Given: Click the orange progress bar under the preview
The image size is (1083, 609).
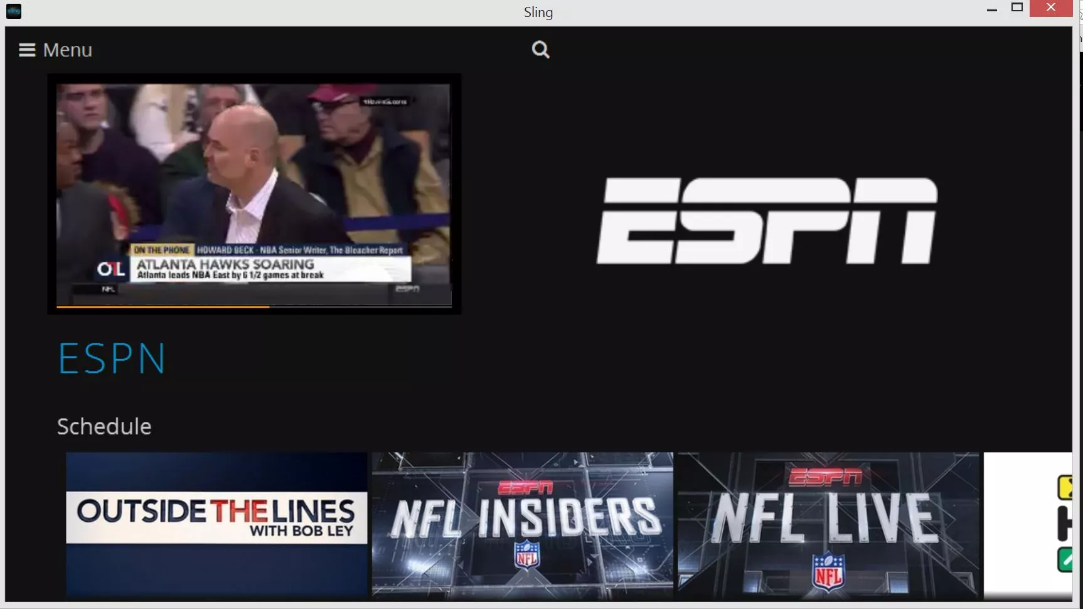Looking at the screenshot, I should pos(163,308).
